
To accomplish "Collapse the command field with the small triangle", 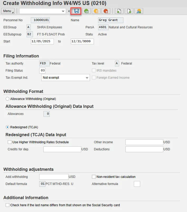I will point(69,11).
